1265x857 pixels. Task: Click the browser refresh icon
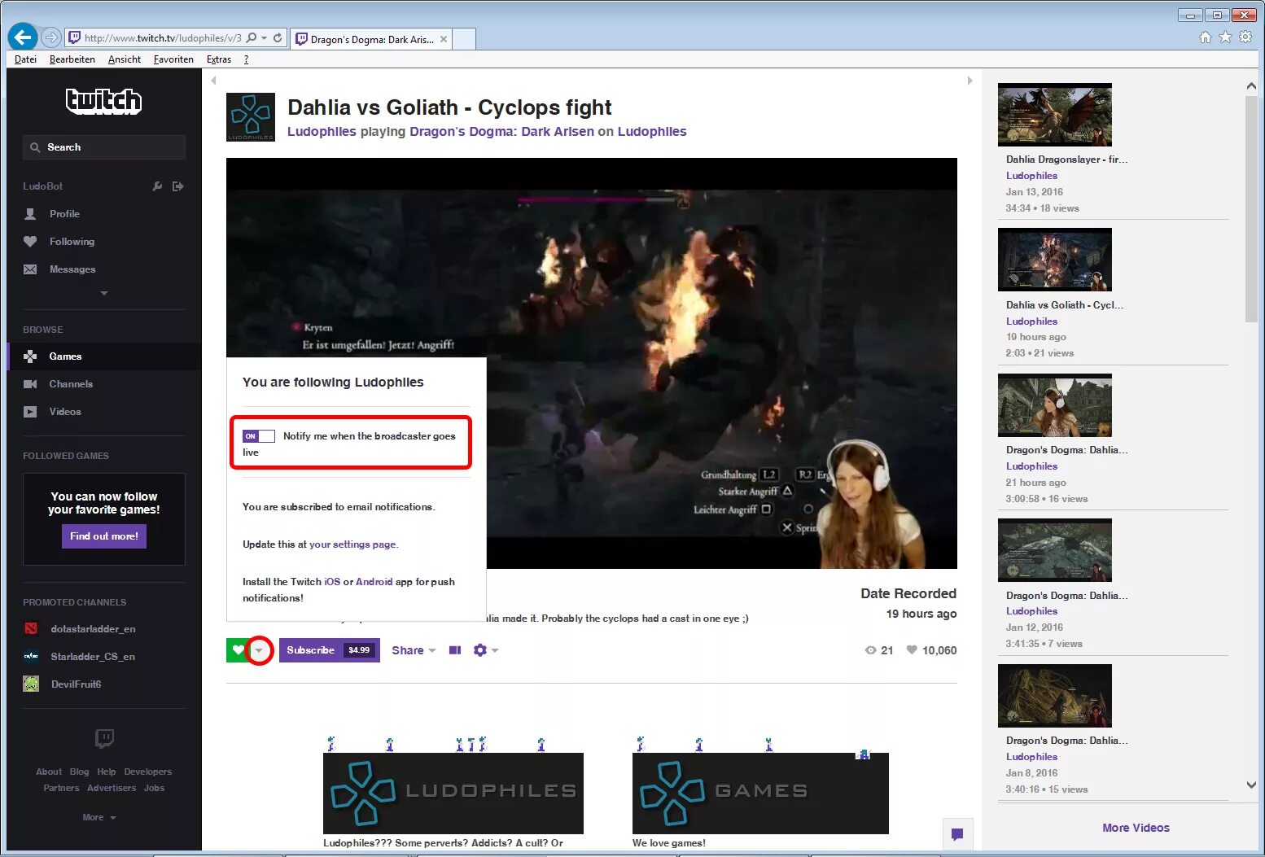[278, 38]
